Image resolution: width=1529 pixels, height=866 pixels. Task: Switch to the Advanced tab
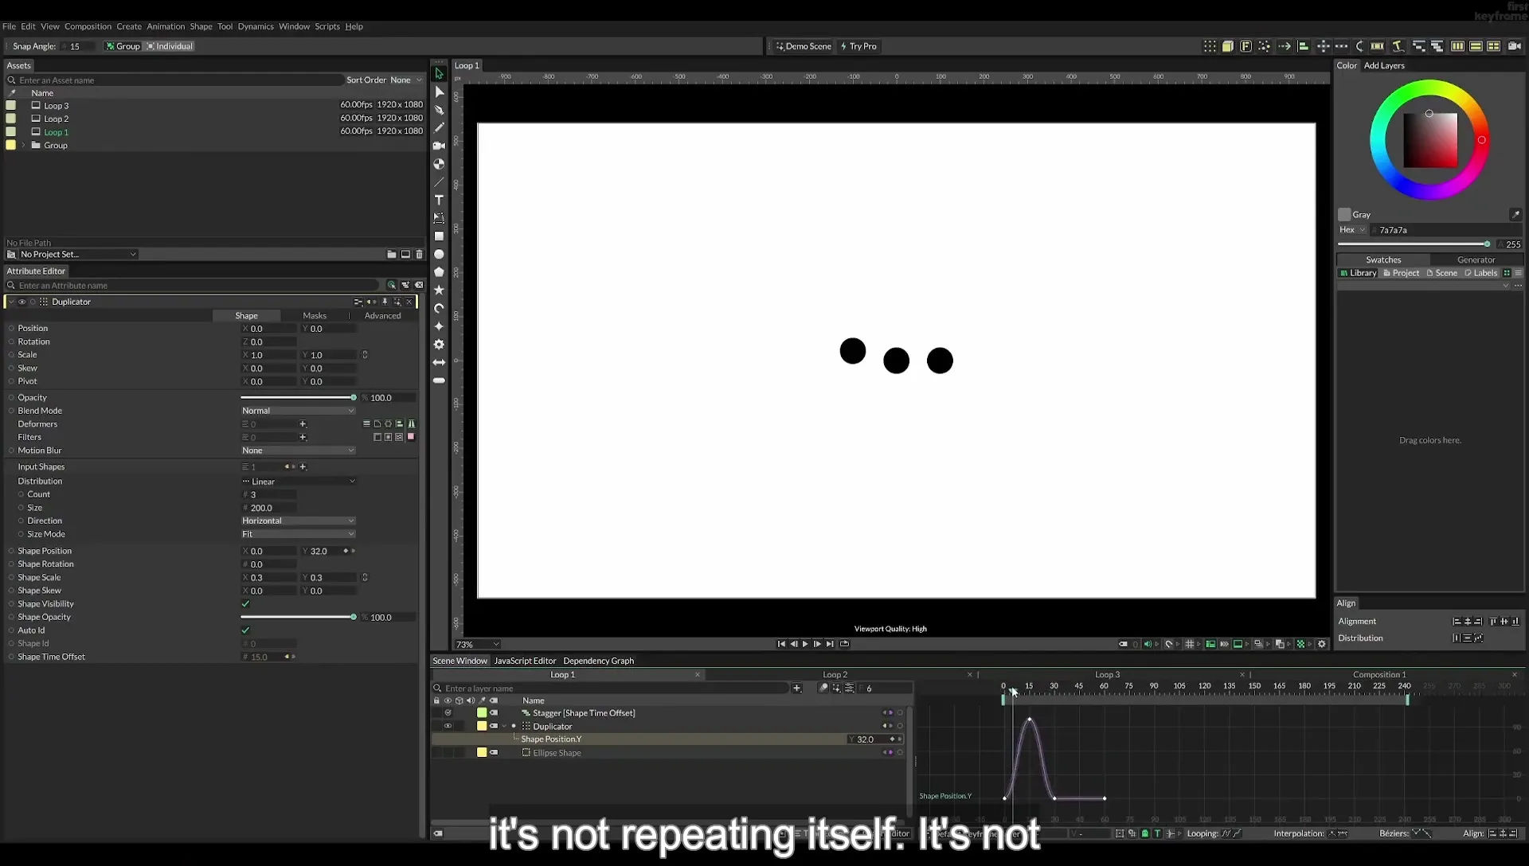(x=382, y=316)
